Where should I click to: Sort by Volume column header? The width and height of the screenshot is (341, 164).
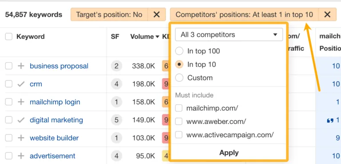145,36
